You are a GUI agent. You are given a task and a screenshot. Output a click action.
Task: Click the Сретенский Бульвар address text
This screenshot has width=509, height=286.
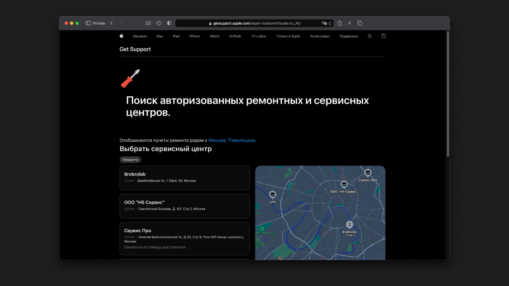pyautogui.click(x=172, y=209)
